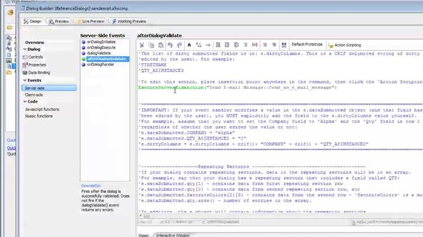Image resolution: width=423 pixels, height=237 pixels.
Task: Click the Working Preview tab icon
Action: click(x=114, y=21)
